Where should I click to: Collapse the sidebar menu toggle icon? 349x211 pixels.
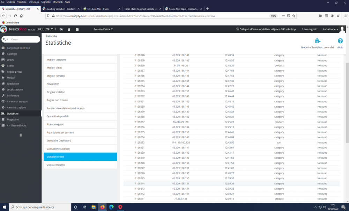coord(21,135)
